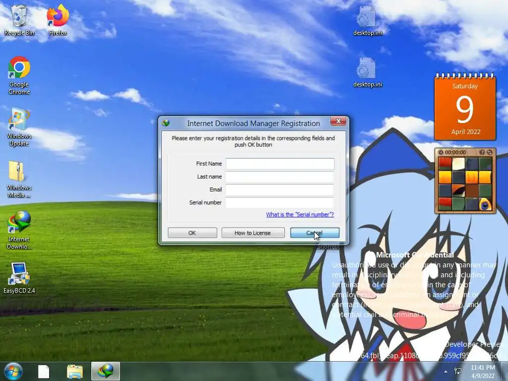The height and width of the screenshot is (381, 508).
Task: Open the Recycle Bin desktop icon
Action: (x=19, y=20)
